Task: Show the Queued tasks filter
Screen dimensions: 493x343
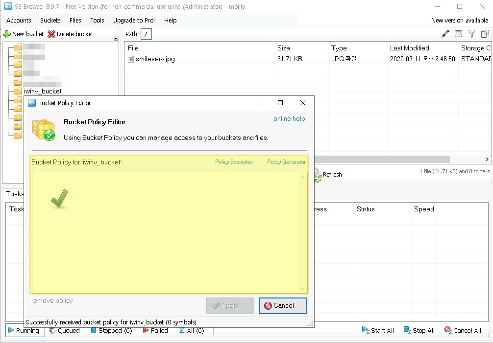Action: (x=65, y=330)
